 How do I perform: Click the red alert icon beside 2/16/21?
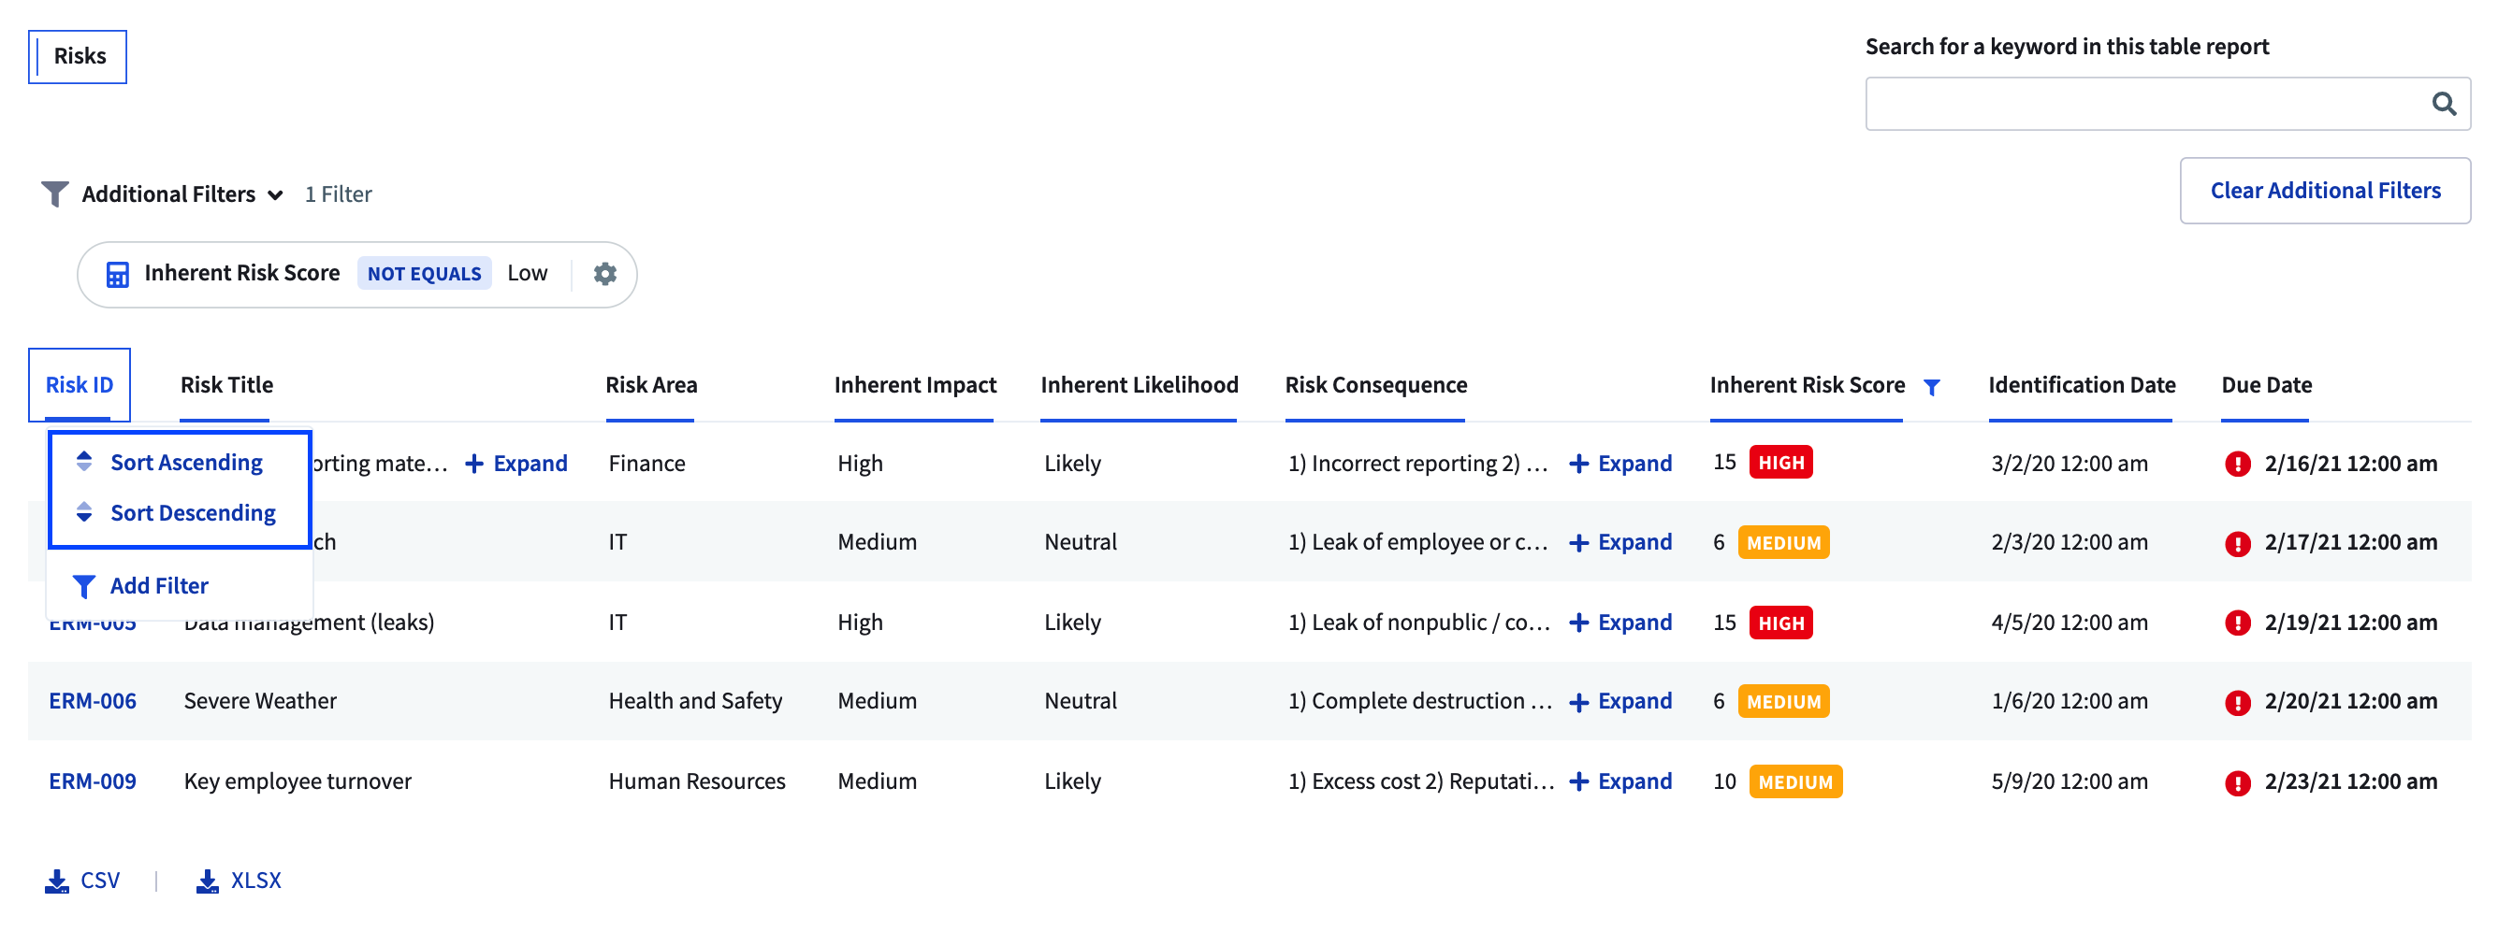pyautogui.click(x=2237, y=464)
